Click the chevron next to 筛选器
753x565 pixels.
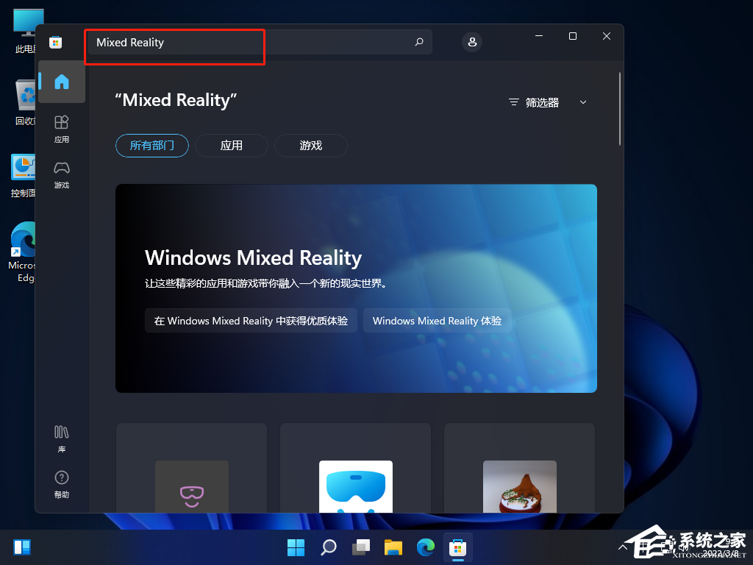pyautogui.click(x=583, y=103)
